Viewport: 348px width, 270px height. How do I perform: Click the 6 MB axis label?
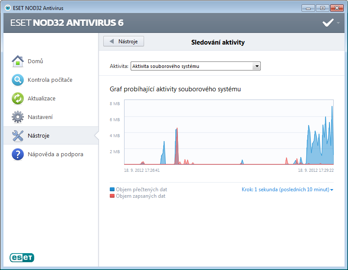coord(115,120)
